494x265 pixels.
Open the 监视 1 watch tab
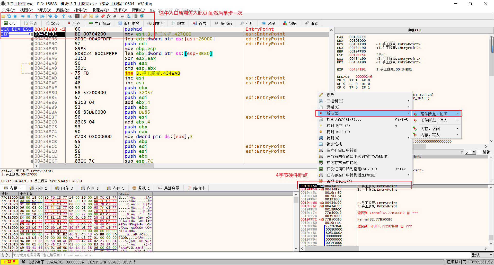[x=141, y=188]
